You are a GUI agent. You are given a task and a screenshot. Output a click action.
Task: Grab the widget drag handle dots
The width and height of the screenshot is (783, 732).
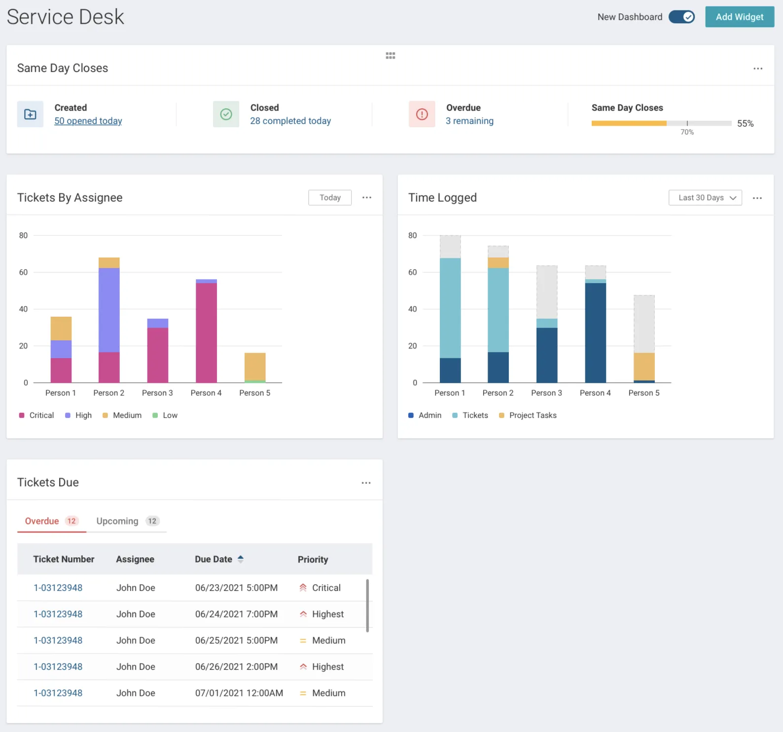(x=390, y=56)
